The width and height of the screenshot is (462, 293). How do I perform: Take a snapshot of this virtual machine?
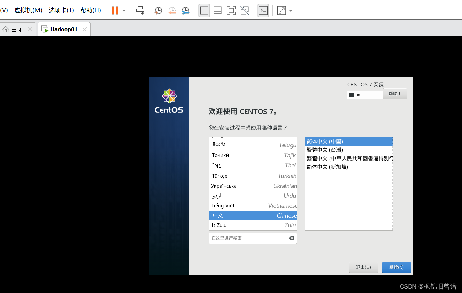158,10
